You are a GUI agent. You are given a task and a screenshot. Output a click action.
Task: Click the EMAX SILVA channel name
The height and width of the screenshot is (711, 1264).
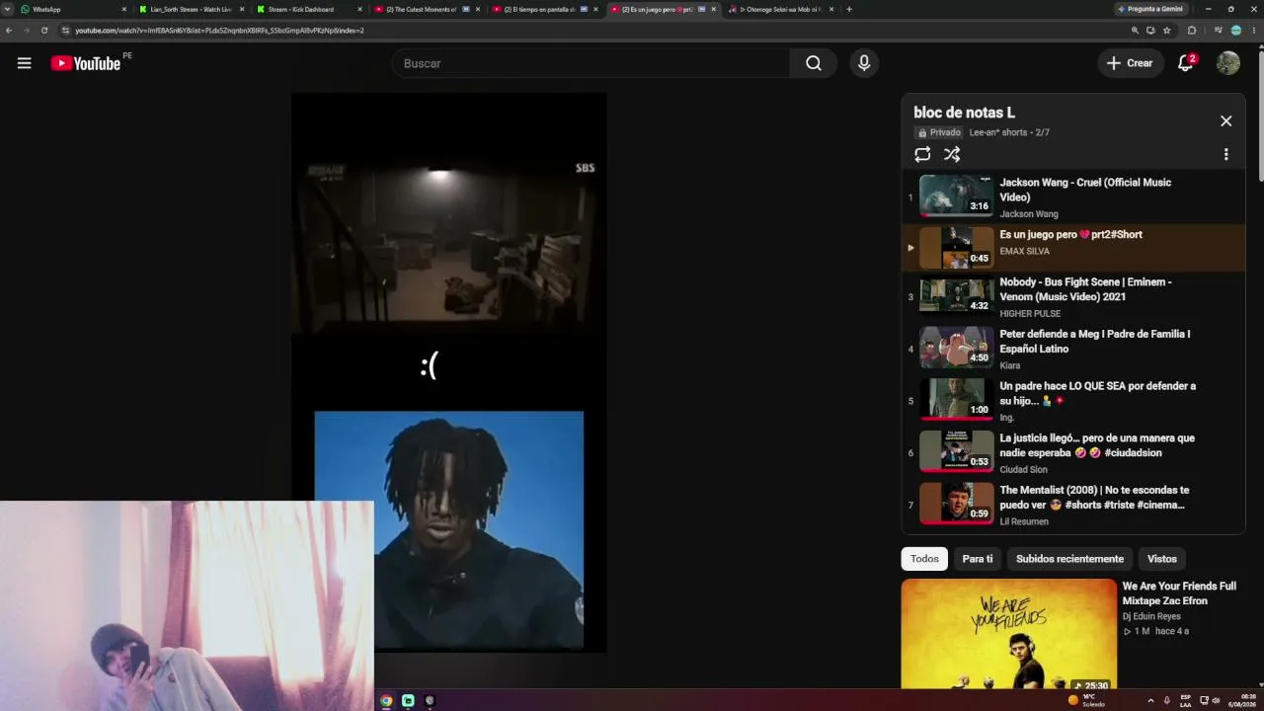(x=1024, y=252)
